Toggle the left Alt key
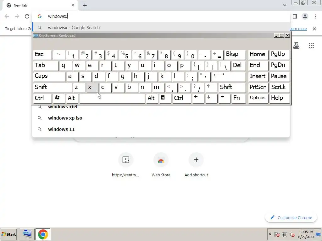 tap(72, 99)
